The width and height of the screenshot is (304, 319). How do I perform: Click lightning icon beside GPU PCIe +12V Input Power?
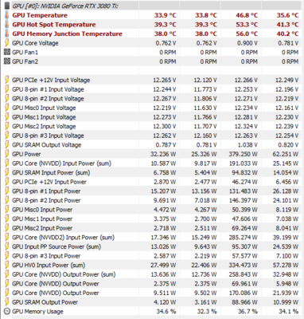[x=7, y=182]
